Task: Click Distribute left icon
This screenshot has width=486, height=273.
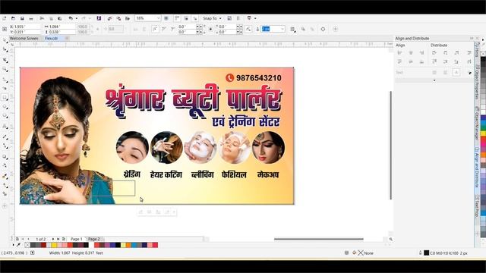Action: coord(434,52)
